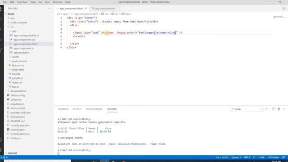The width and height of the screenshot is (288, 162).
Task: Open README.md in explorer
Action: tap(18, 121)
